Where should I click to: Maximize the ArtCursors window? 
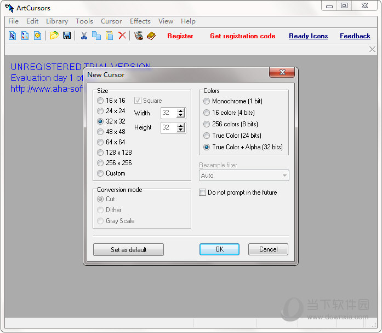[x=344, y=6]
